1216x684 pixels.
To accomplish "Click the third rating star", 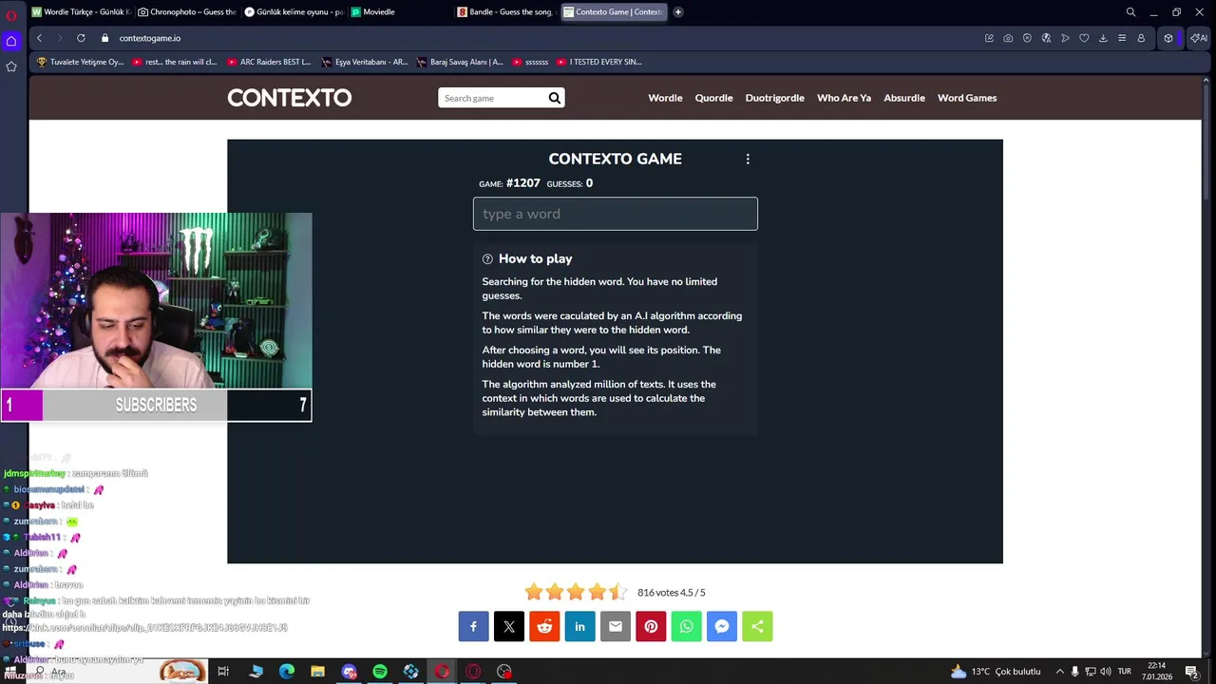I will 576,592.
